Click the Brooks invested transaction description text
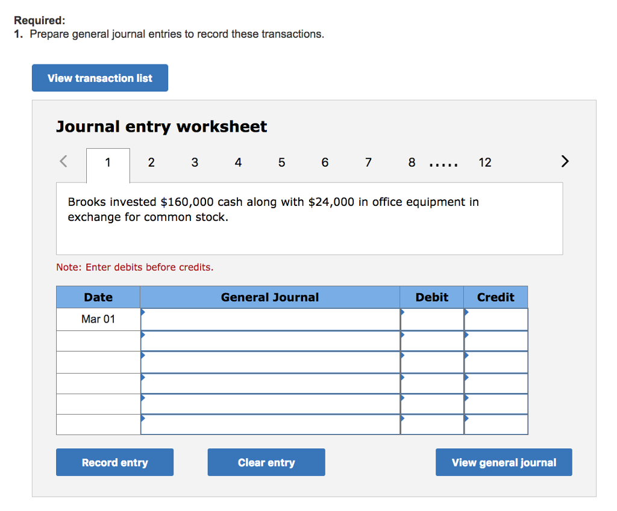This screenshot has width=617, height=511. click(x=273, y=209)
